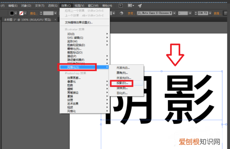
Task: Click the 字符 character panel link
Action: (131, 13)
